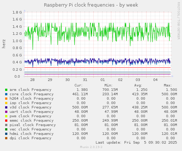Click the x-axis date label 29
The height and width of the screenshot is (151, 182).
(x=50, y=80)
